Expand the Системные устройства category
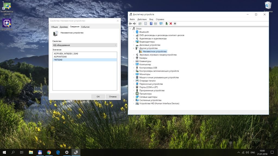Screen dimensions: 278x156 134,100
